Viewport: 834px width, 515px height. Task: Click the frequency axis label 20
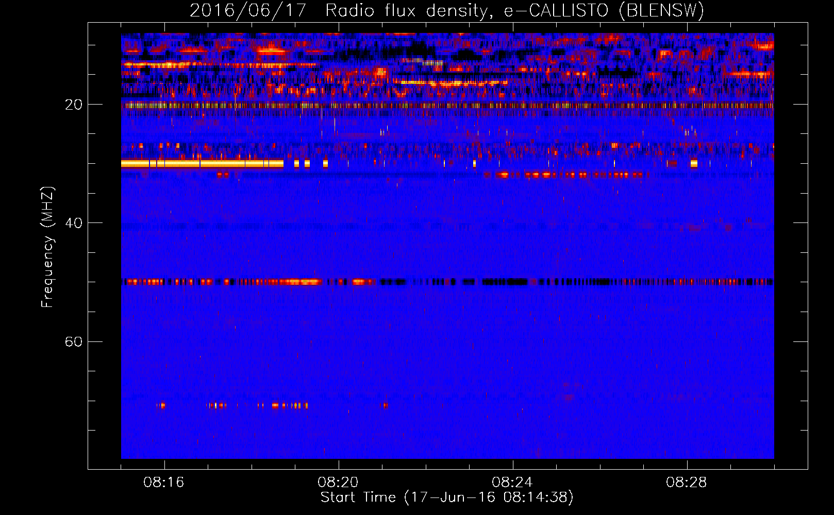[74, 105]
